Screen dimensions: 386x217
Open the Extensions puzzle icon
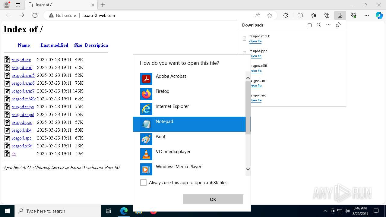286,15
